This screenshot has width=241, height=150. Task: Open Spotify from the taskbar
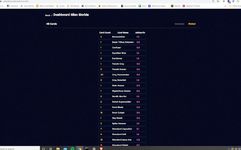pyautogui.click(x=72, y=149)
